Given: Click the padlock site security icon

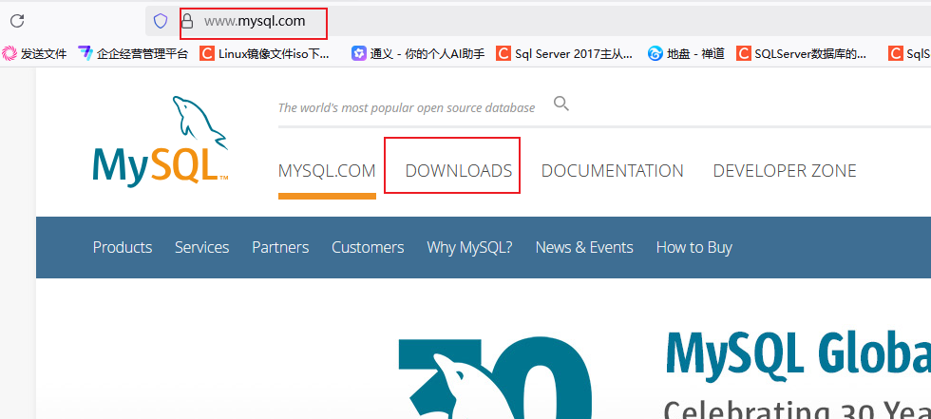Looking at the screenshot, I should [x=187, y=21].
